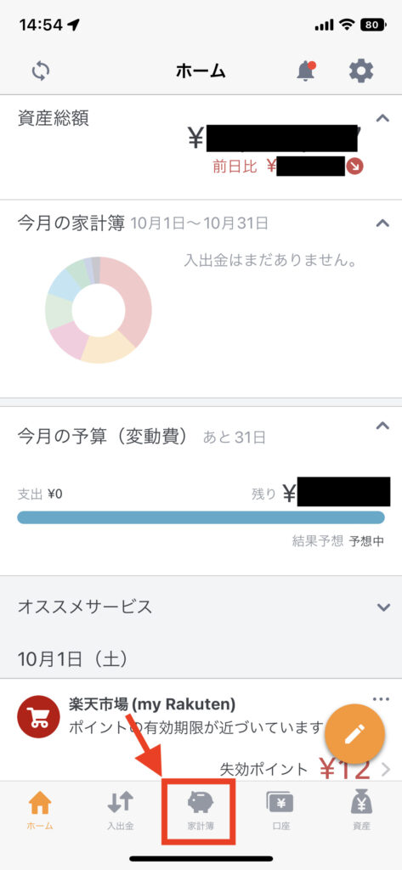Click the Rakuten shopping cart icon
Viewport: 402px width, 870px height.
[38, 716]
